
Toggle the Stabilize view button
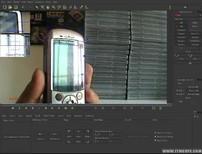coord(195,41)
